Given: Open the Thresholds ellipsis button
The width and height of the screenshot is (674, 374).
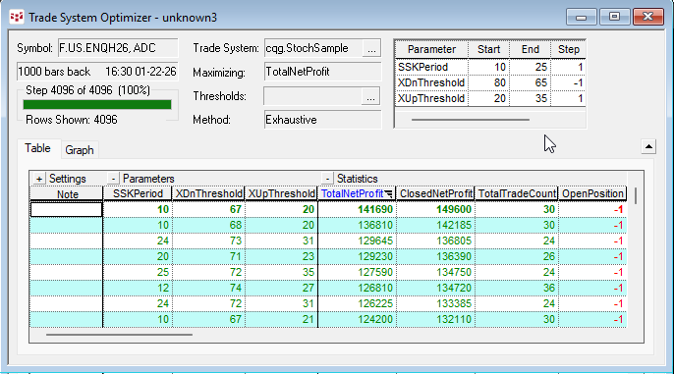Looking at the screenshot, I should pyautogui.click(x=370, y=96).
